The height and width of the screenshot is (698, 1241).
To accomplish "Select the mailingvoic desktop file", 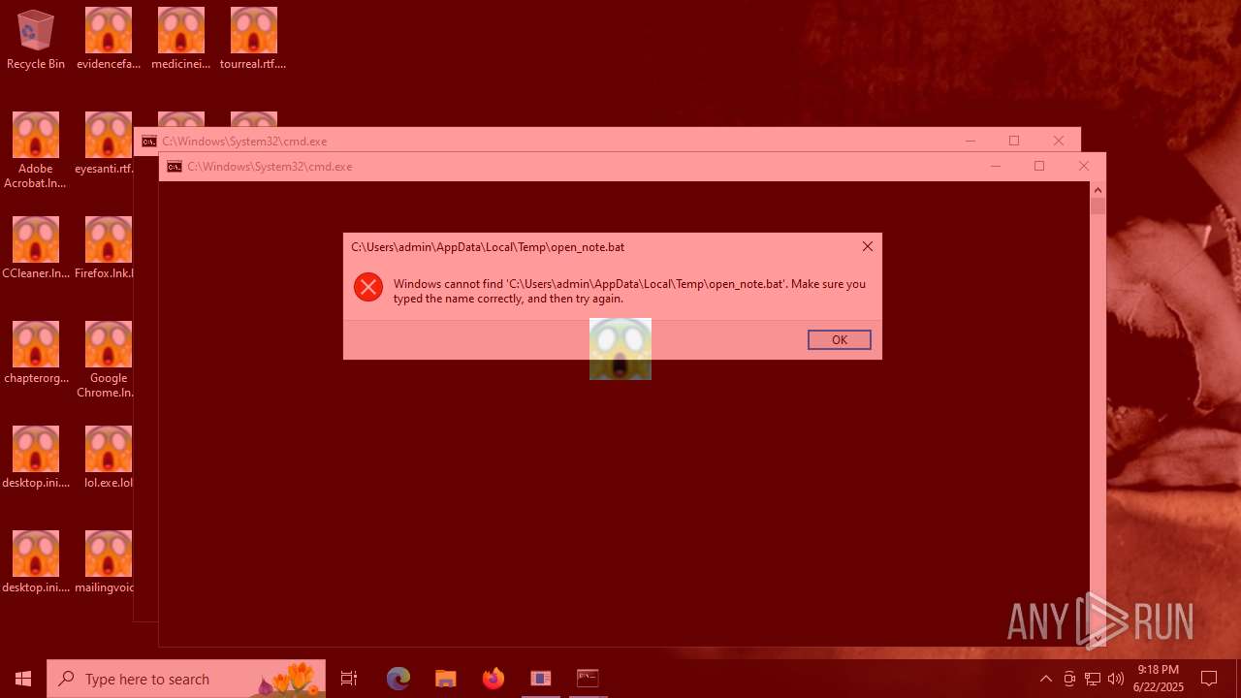I will (105, 562).
